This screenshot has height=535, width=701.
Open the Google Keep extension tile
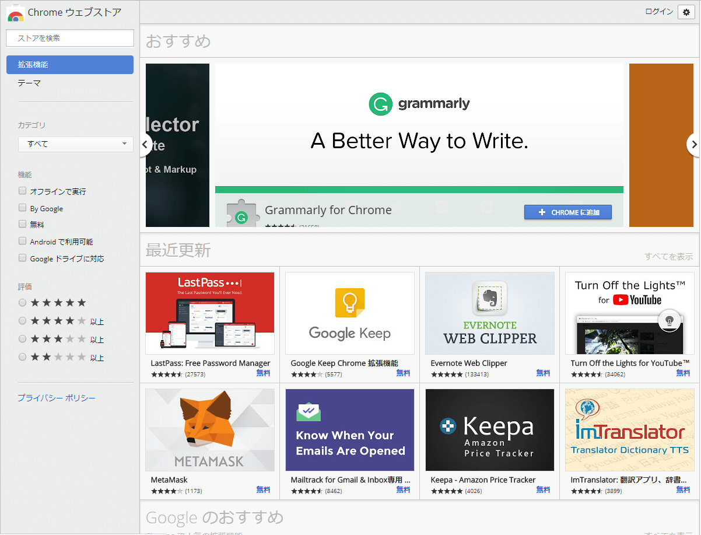[350, 313]
